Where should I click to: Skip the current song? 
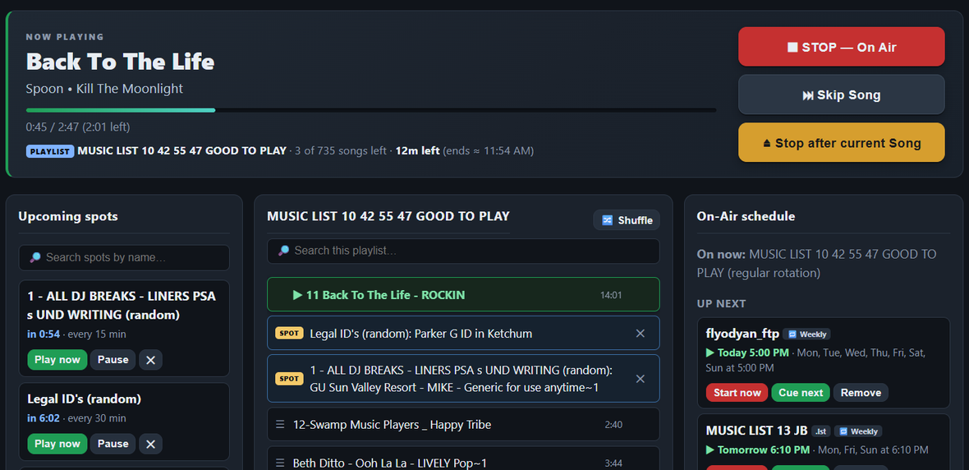click(841, 94)
